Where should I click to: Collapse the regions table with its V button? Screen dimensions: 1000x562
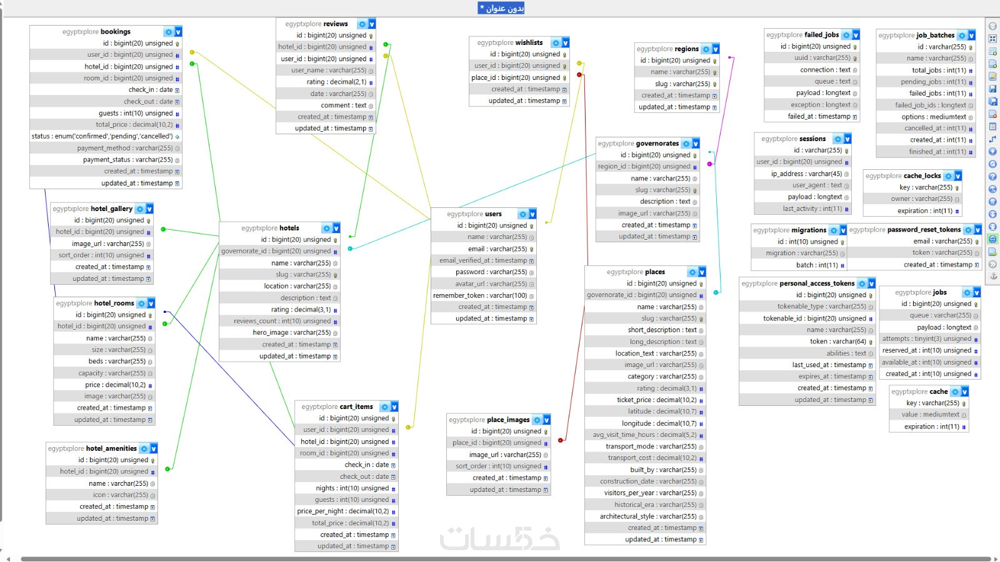(716, 49)
